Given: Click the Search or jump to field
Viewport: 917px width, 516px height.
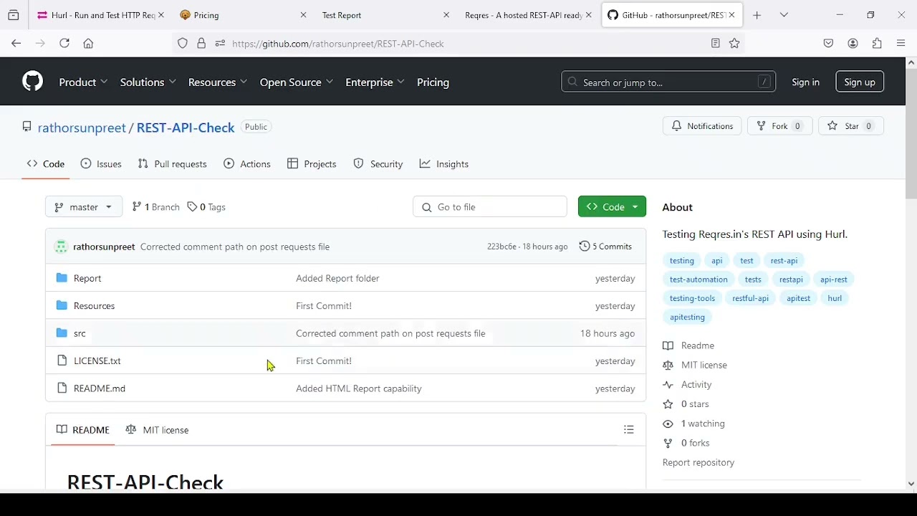Looking at the screenshot, I should [x=668, y=82].
